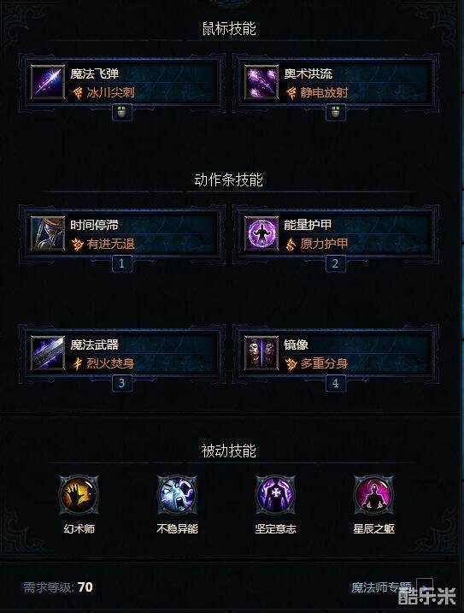Image resolution: width=464 pixels, height=613 pixels.
Task: Choose the 幻术师 passive skill icon
Action: coord(79,495)
